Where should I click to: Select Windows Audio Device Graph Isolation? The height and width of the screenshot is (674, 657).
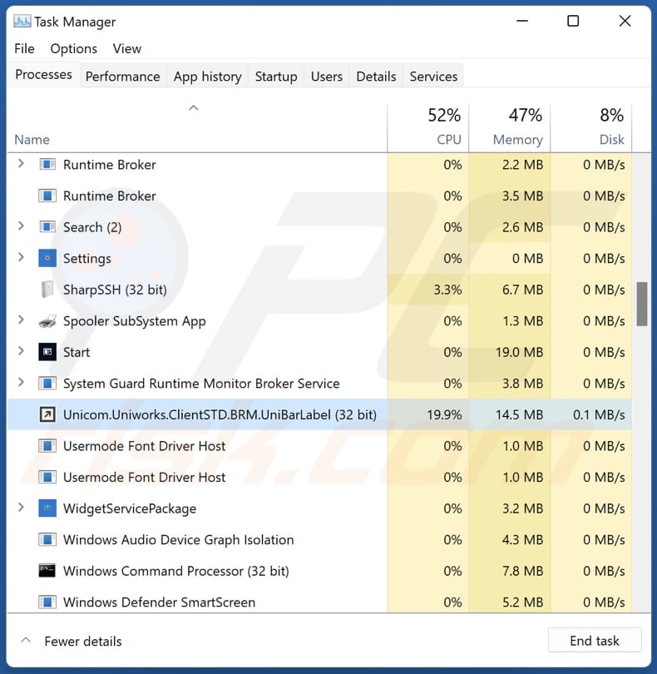coord(319,539)
